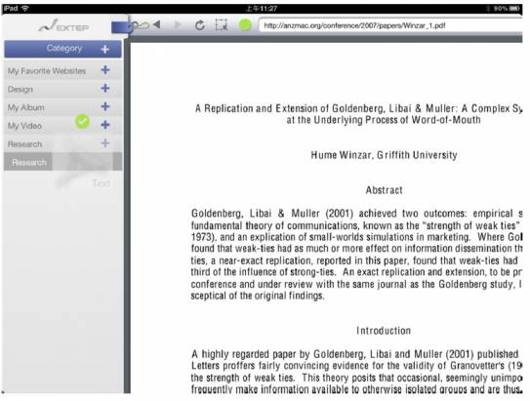Expand My Favorite Websites with plus
Screen dimensions: 530x401
[105, 70]
